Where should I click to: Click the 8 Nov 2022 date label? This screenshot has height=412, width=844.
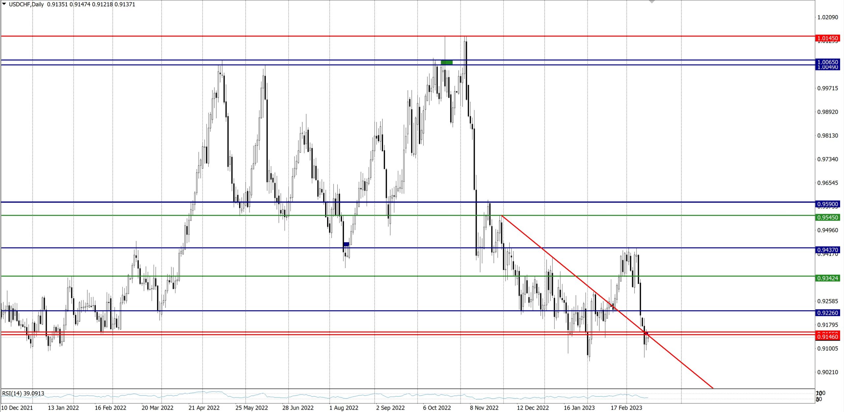pos(484,408)
